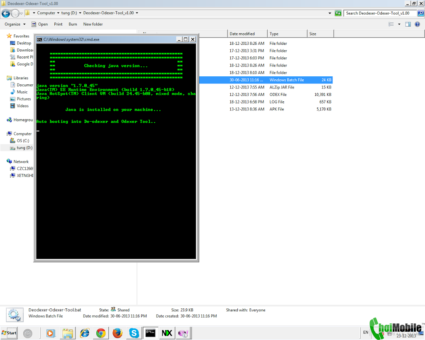Open NX client from taskbar

point(167,333)
